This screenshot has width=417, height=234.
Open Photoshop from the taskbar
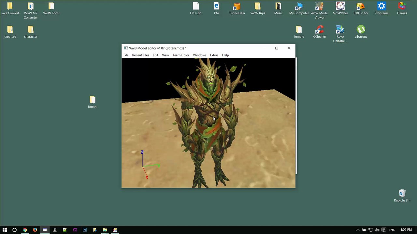click(x=85, y=230)
